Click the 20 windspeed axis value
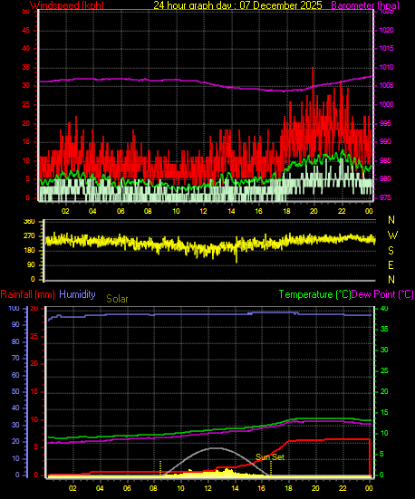Image resolution: width=415 pixels, height=499 pixels. 25,123
